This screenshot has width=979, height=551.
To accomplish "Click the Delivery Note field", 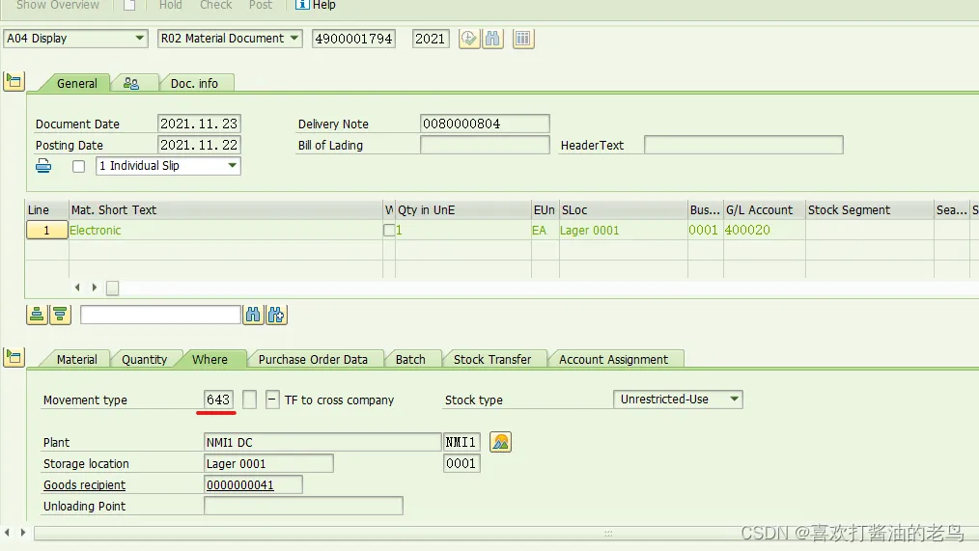I will click(485, 124).
